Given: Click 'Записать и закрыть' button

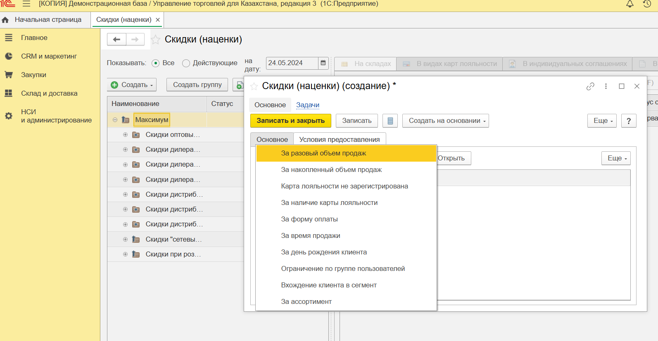Looking at the screenshot, I should [290, 121].
